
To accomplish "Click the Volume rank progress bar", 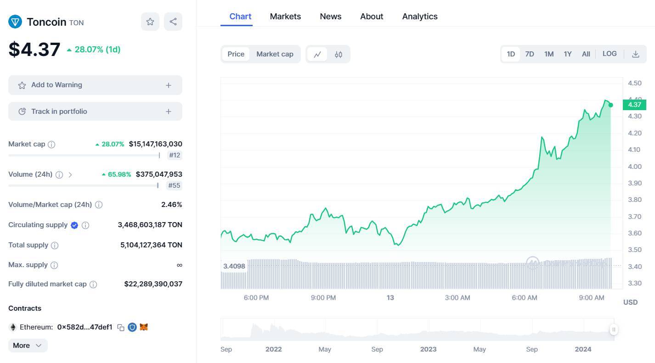I will (x=84, y=185).
